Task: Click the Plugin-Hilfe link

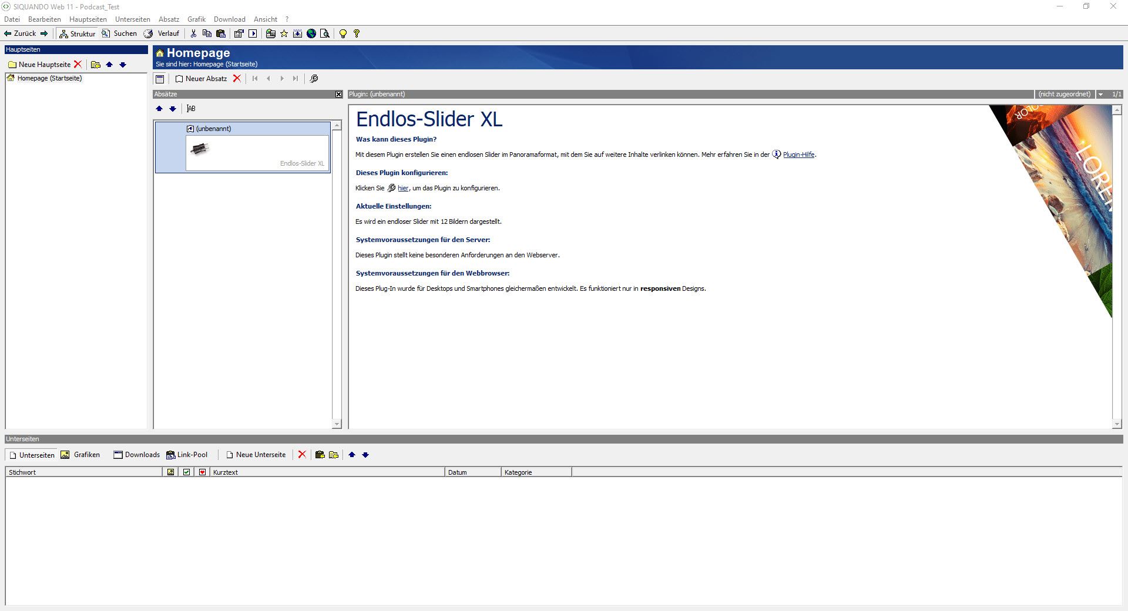Action: coord(798,155)
